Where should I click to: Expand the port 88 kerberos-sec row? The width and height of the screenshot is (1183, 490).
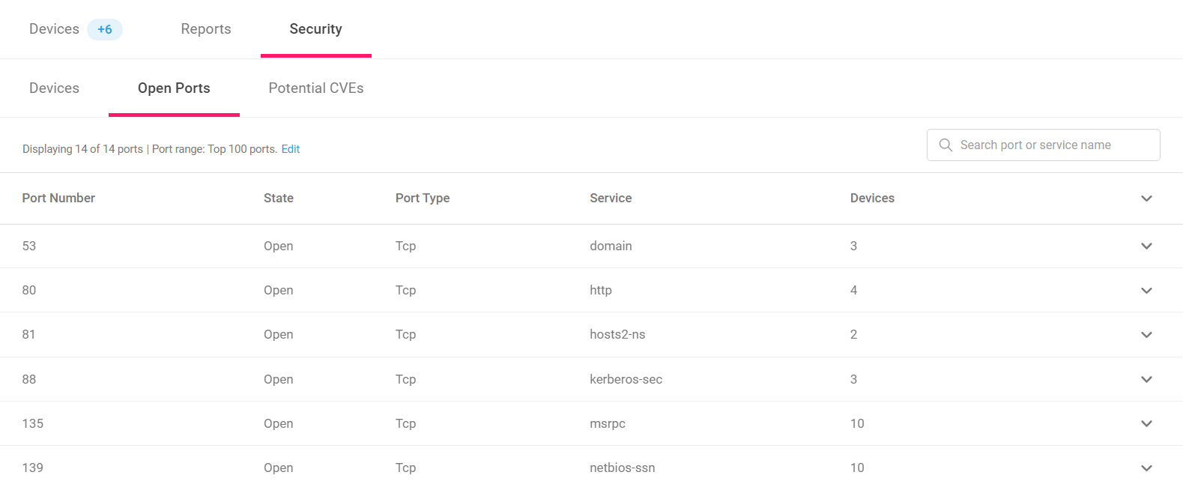1146,379
